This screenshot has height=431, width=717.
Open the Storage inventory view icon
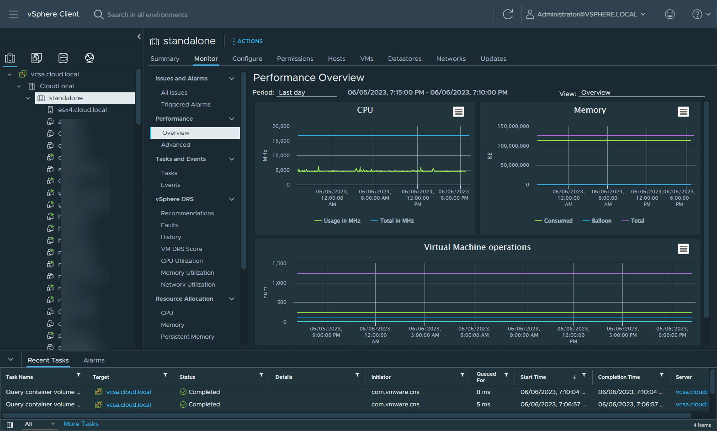coord(63,58)
